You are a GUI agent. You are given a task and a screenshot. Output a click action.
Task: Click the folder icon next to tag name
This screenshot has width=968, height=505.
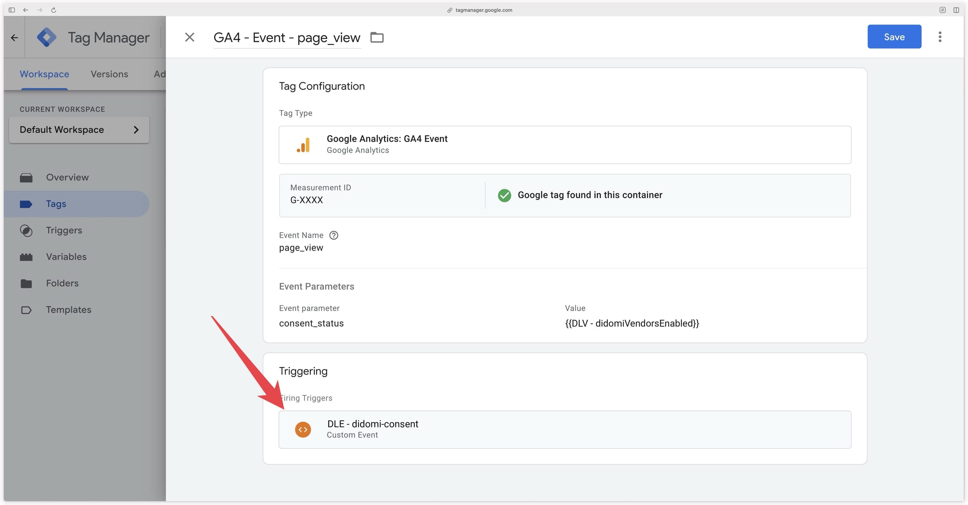[x=377, y=37]
